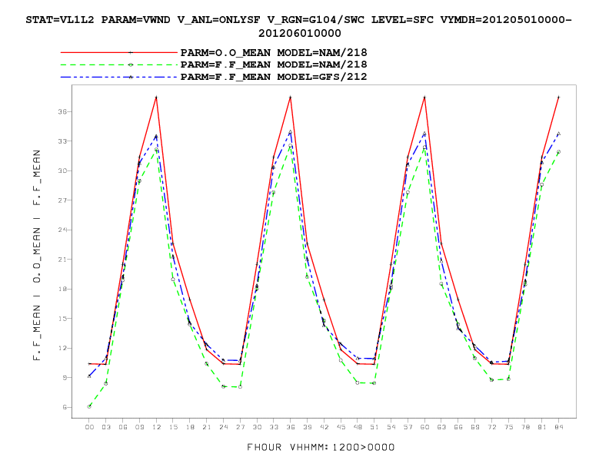The width and height of the screenshot is (609, 470).
Task: Click x-axis tick label 84
Action: (x=558, y=427)
